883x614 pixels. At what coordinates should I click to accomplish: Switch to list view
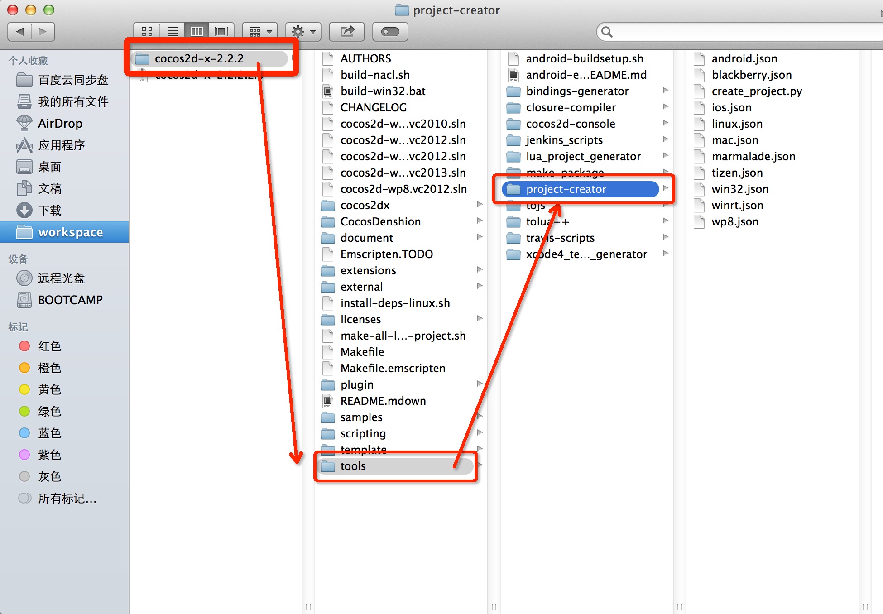click(172, 32)
